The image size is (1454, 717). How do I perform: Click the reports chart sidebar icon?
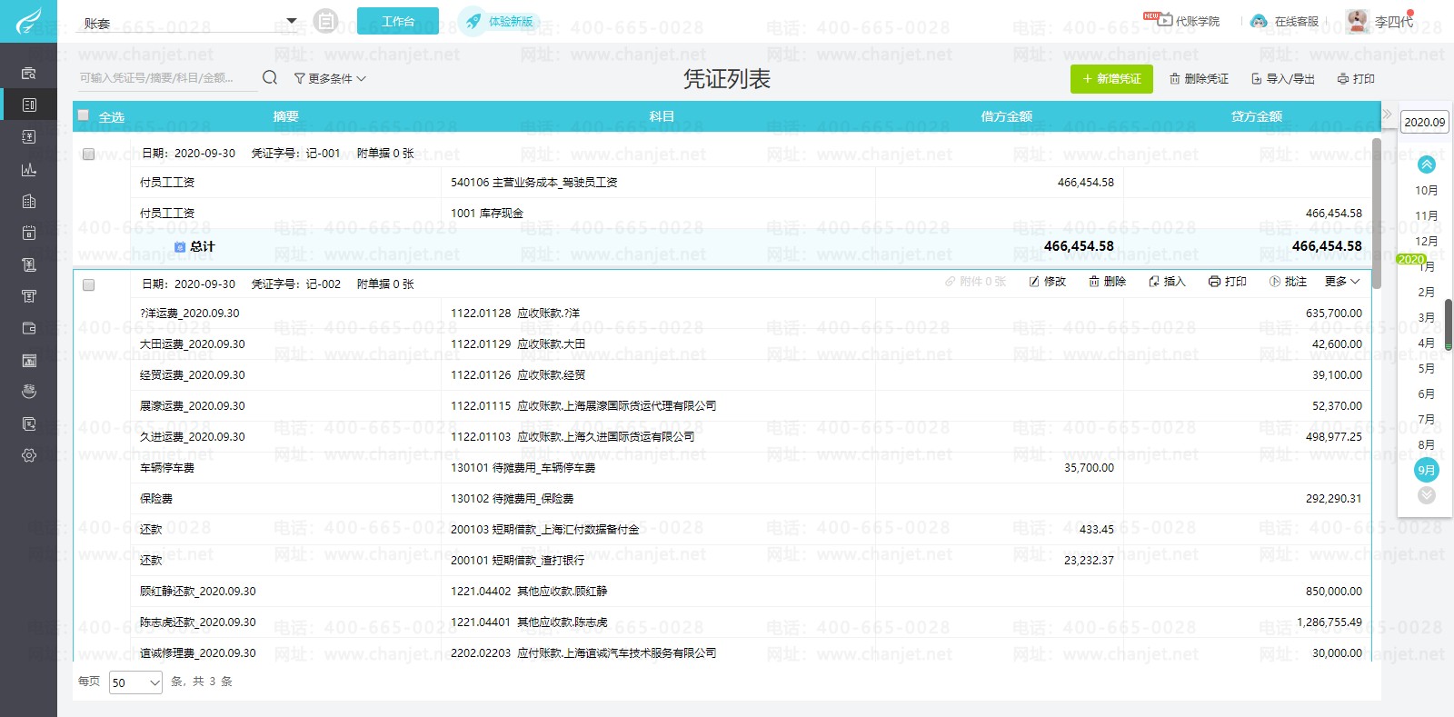click(29, 169)
